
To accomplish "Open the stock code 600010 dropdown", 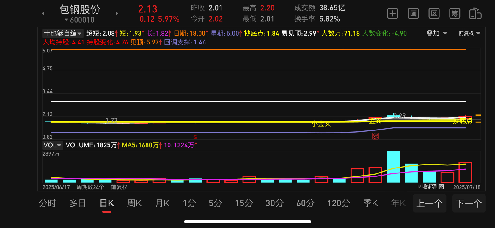I will coord(79,20).
